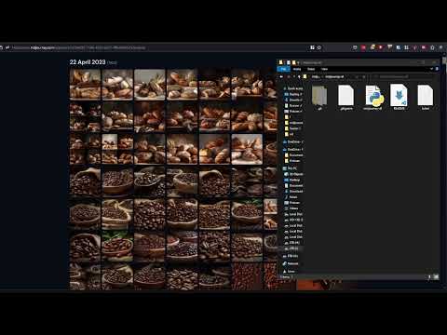Select This PC in the navigation pane
This screenshot has width=447, height=335.
[290, 168]
